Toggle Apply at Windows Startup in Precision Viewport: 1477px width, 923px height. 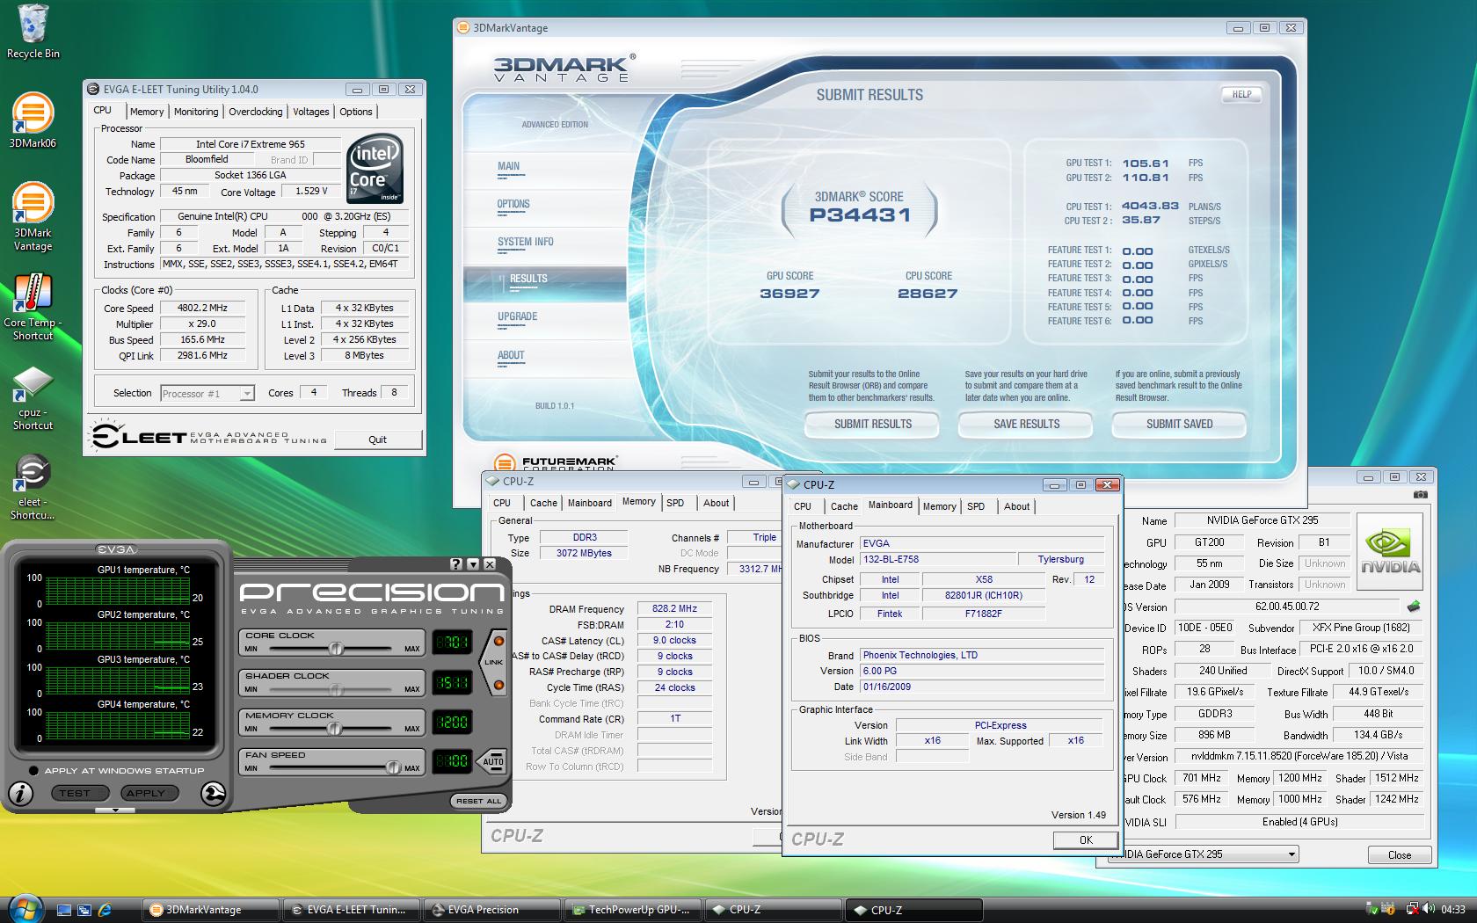[33, 771]
